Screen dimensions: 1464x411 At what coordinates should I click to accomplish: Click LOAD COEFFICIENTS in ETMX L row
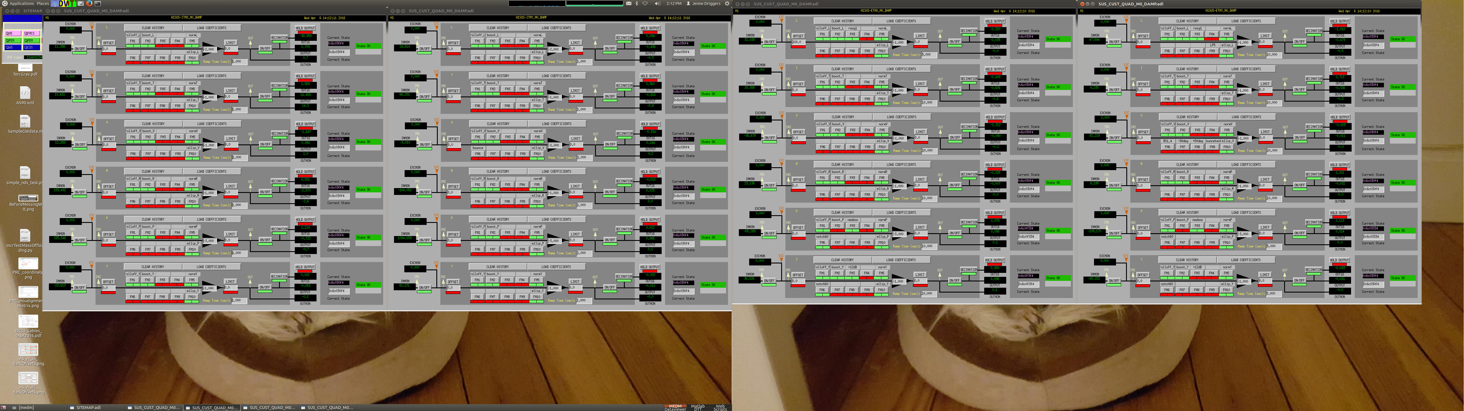[901, 21]
